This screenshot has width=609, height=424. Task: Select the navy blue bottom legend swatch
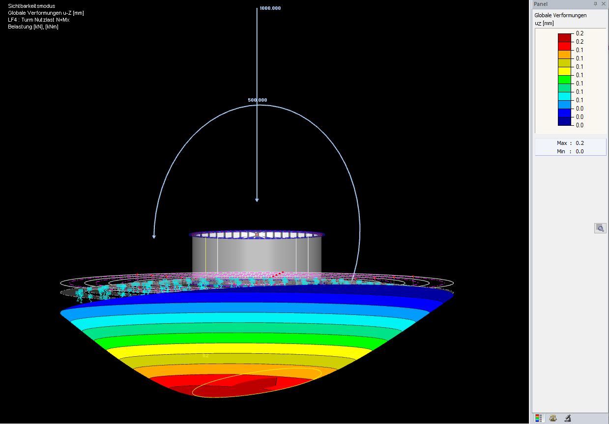(x=564, y=121)
